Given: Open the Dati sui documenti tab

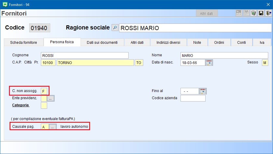Looking at the screenshot, I should [x=102, y=43].
